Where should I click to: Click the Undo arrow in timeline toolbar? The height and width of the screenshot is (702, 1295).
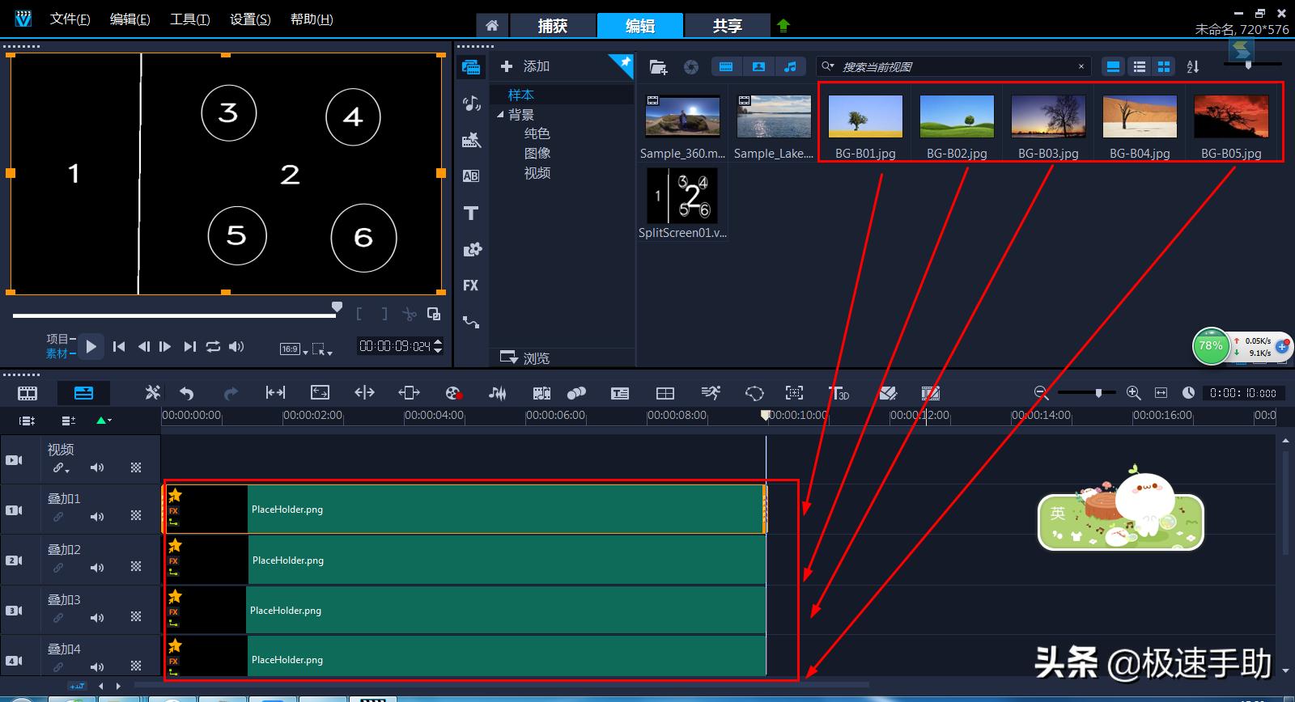187,393
